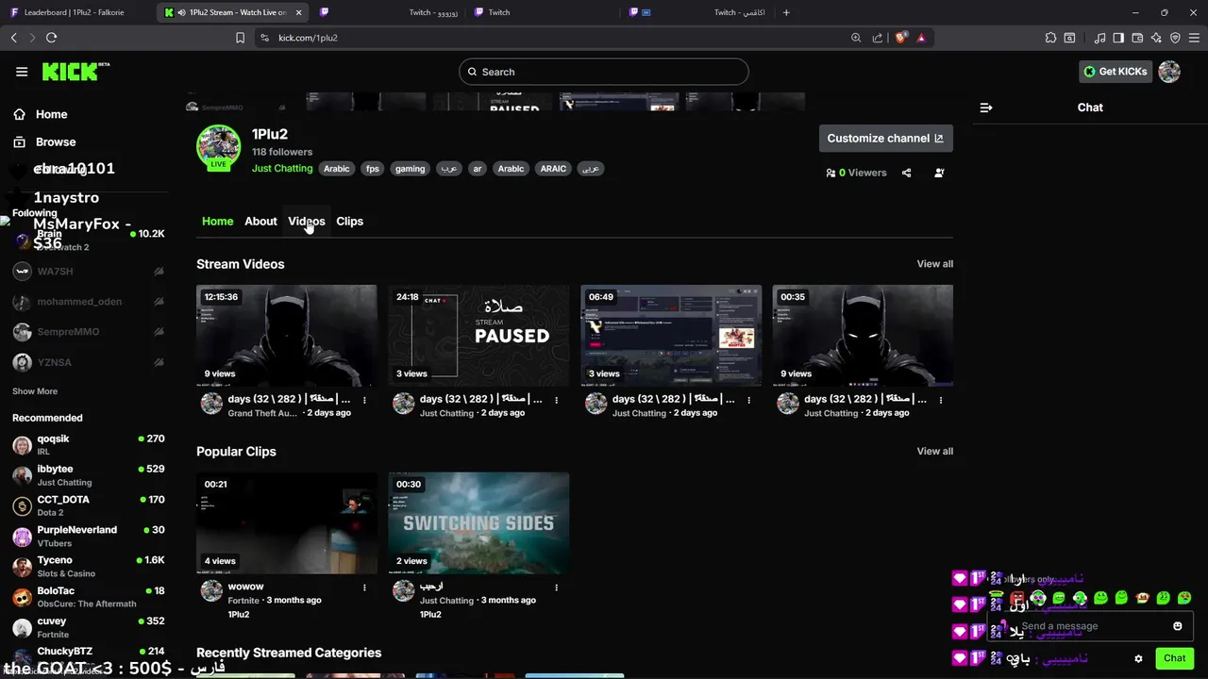Expand Show More followed channels
Viewport: 1208px width, 679px height.
35,391
